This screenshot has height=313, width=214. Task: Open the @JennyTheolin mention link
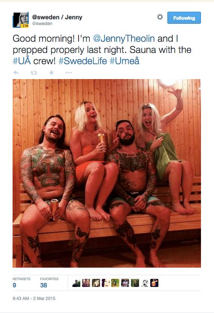[x=124, y=39]
